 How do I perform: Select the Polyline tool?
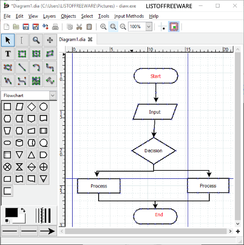pos(8,81)
